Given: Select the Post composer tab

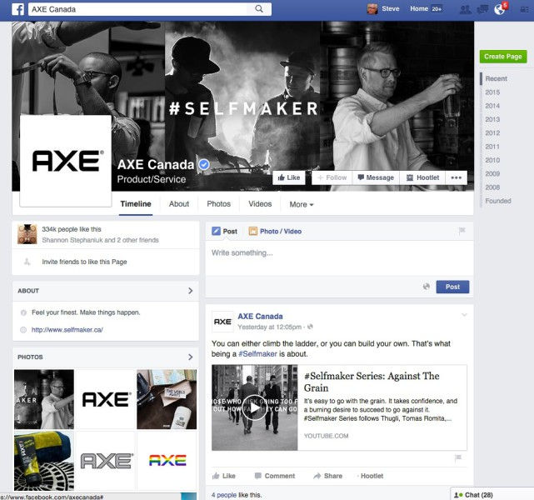Looking at the screenshot, I should [x=225, y=232].
